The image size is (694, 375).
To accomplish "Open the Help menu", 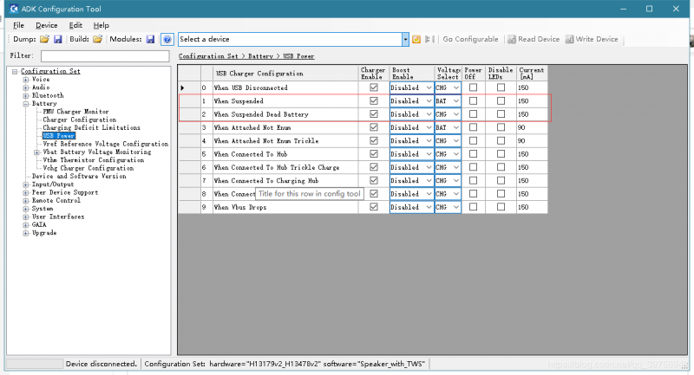I will 101,25.
